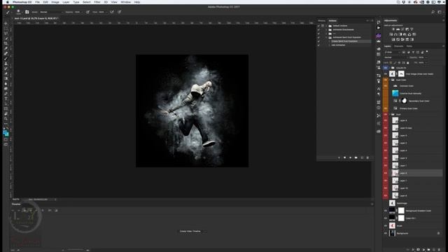This screenshot has height=252, width=448.
Task: Select the Horizontal Type tool
Action: point(6,99)
